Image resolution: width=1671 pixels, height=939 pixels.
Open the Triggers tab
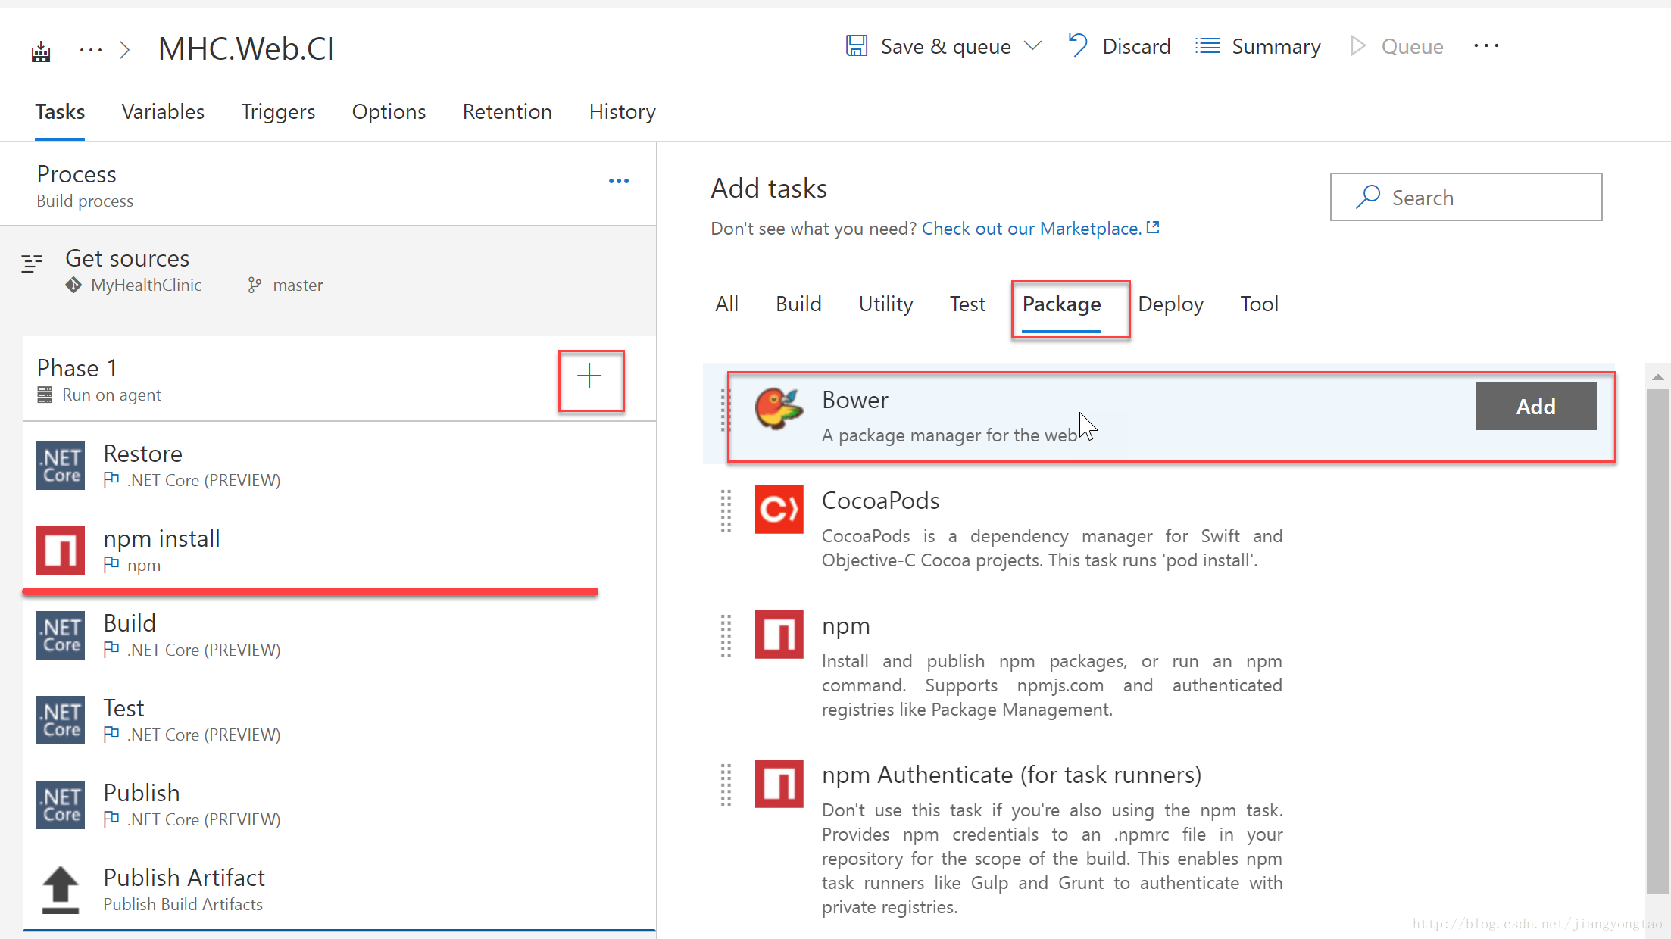[278, 112]
